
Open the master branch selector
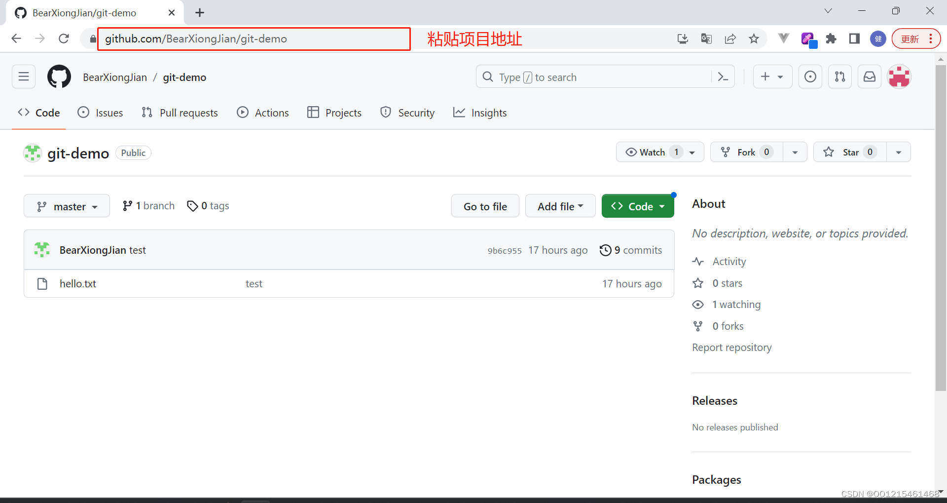coord(67,206)
